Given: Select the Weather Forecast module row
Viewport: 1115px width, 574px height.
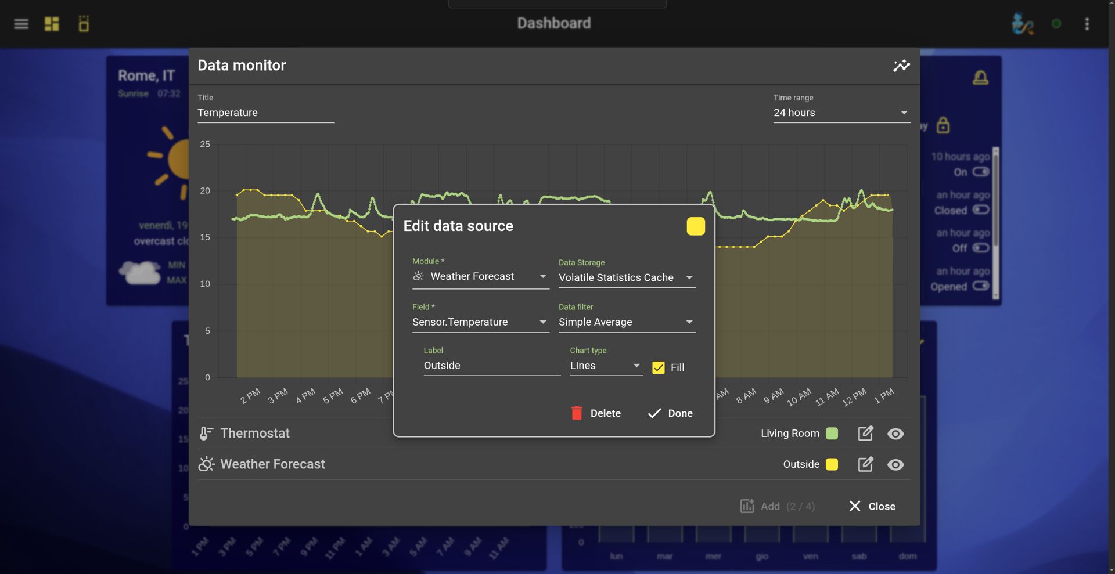Looking at the screenshot, I should 272,464.
